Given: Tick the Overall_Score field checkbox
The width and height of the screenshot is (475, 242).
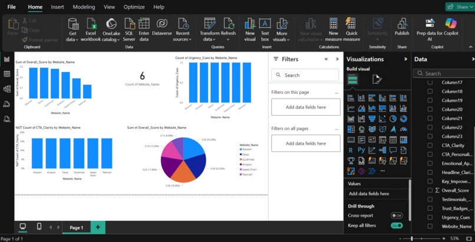Looking at the screenshot, I should (430, 190).
